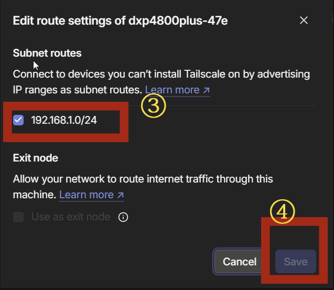
Task: Click the info icon beside exit node
Action: (x=123, y=217)
